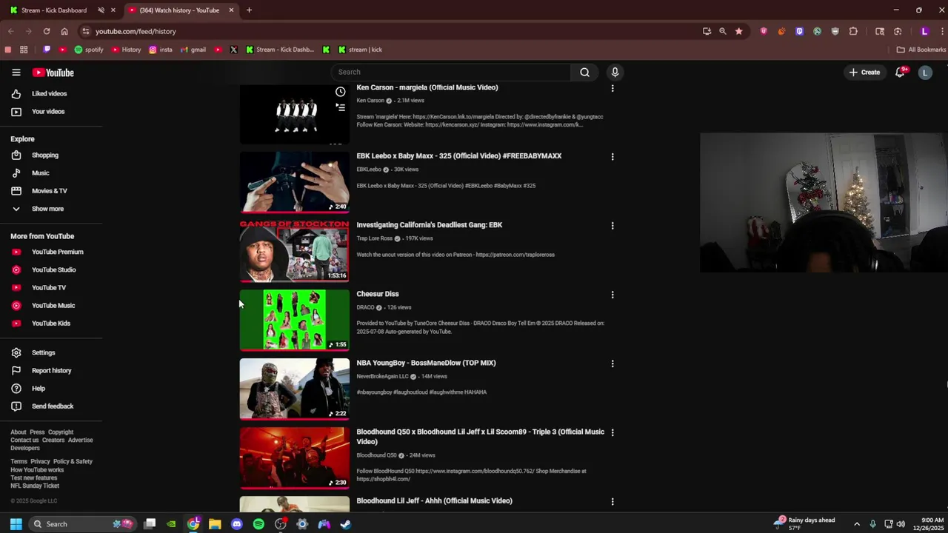Click the Create button
The height and width of the screenshot is (533, 948).
point(864,72)
